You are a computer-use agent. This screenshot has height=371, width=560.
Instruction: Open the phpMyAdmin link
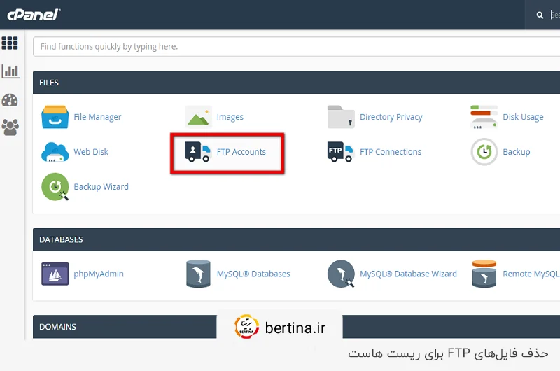pyautogui.click(x=99, y=274)
